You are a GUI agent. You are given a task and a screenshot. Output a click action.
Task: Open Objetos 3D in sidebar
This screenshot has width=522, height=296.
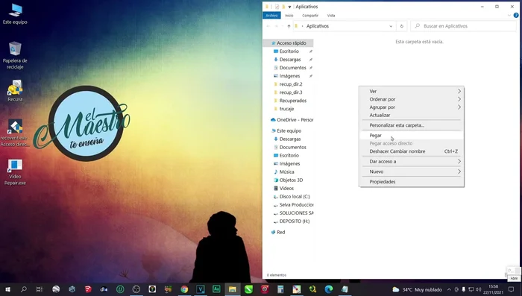289,180
